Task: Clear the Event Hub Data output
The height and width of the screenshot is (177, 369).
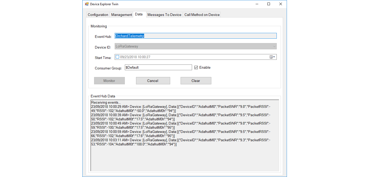Action: [x=196, y=81]
